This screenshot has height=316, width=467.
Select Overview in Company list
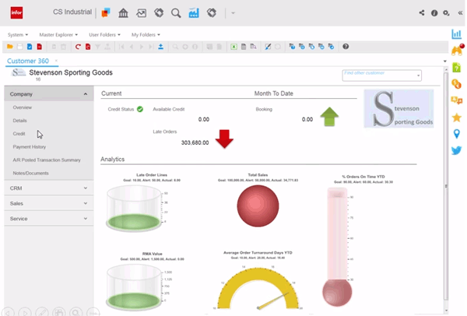coord(22,107)
